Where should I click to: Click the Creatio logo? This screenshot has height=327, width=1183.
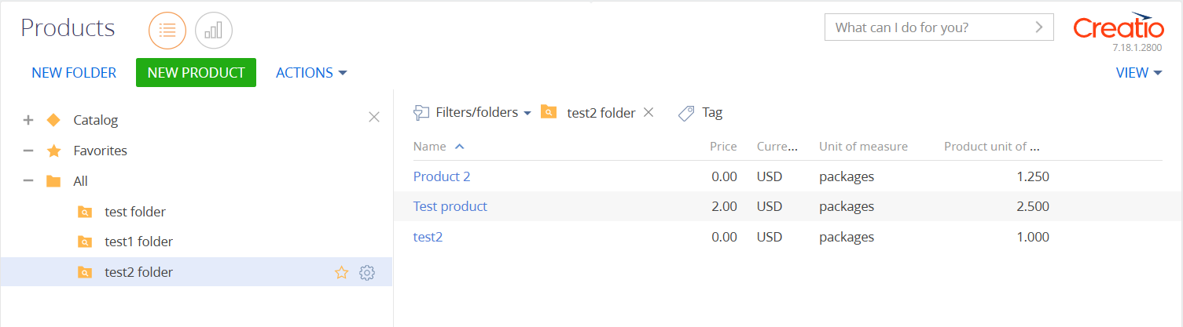[1119, 28]
